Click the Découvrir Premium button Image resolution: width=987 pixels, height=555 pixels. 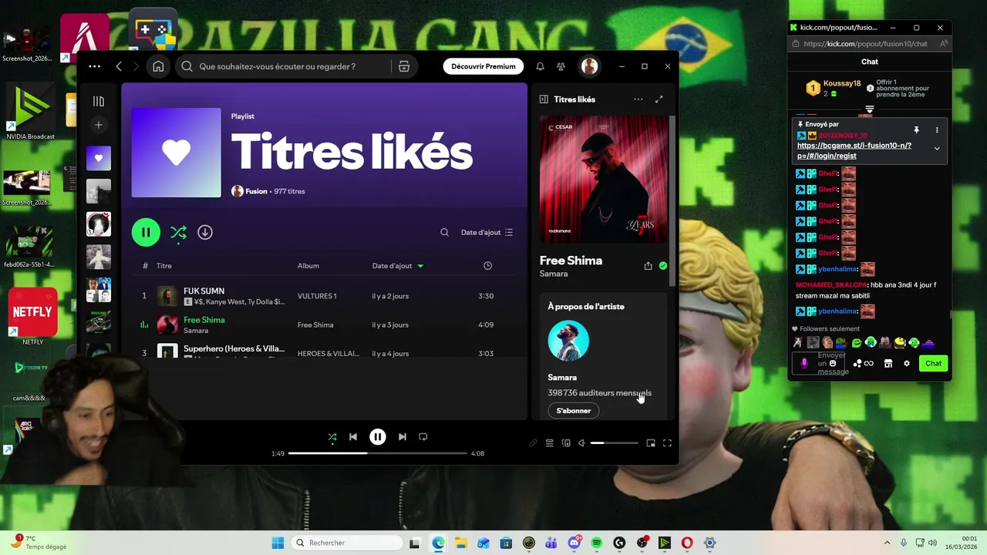pyautogui.click(x=483, y=66)
